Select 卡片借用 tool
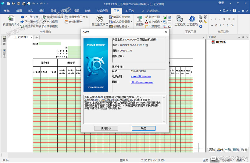This screenshot has height=163, width=250. (50, 22)
